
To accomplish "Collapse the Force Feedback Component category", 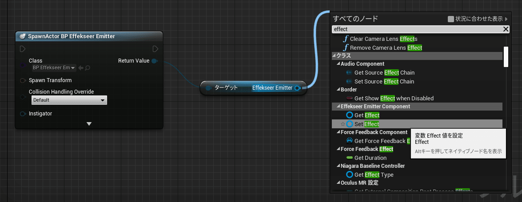I will [338, 132].
